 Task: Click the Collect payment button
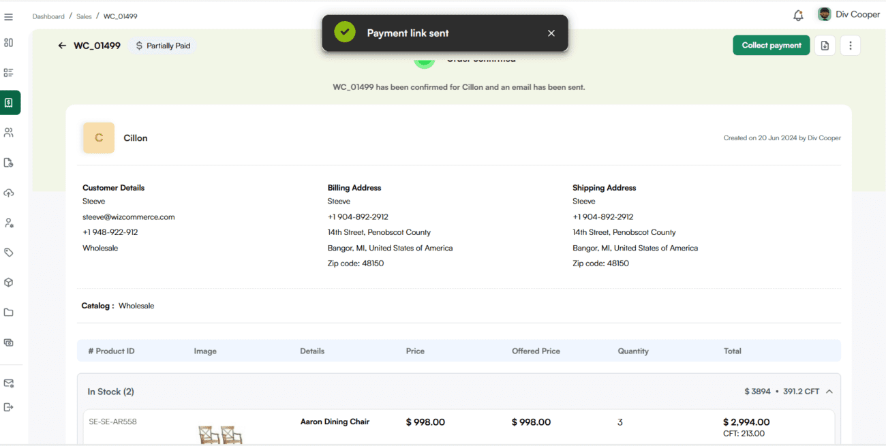point(771,46)
